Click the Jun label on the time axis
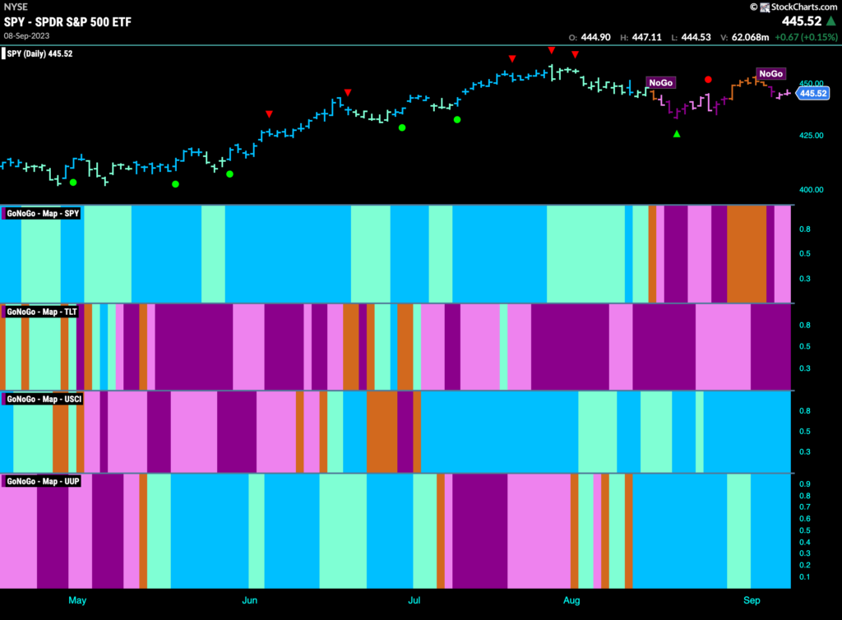The height and width of the screenshot is (620, 842). pos(249,600)
